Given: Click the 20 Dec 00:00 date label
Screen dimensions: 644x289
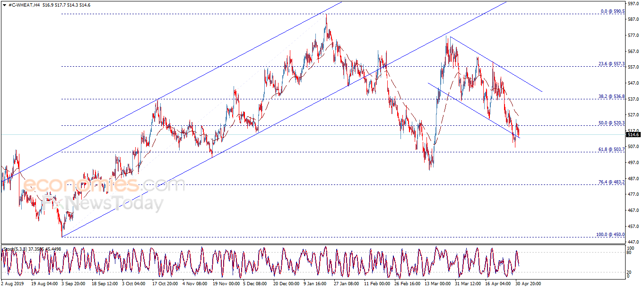Looking at the screenshot, I should click(x=286, y=284).
